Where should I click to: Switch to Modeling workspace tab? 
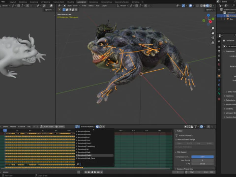click(x=23, y=2)
